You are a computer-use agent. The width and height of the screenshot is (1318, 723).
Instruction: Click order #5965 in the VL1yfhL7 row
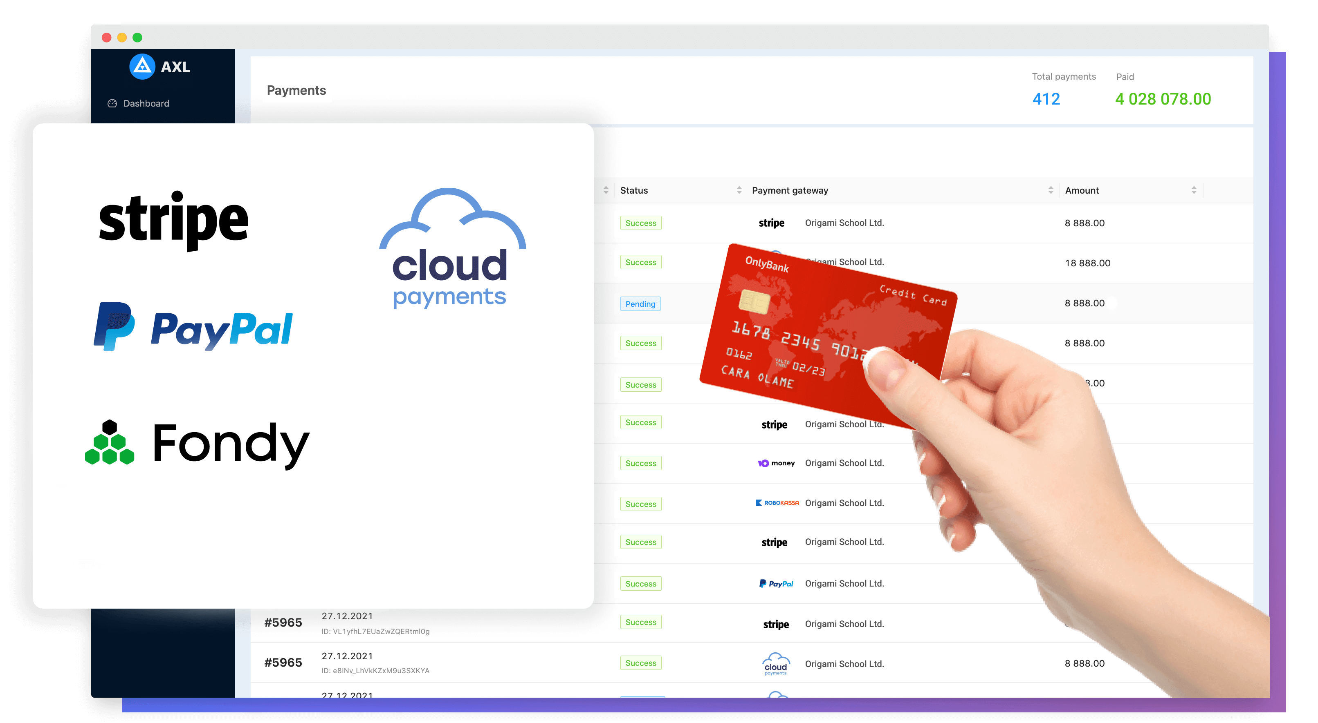283,623
